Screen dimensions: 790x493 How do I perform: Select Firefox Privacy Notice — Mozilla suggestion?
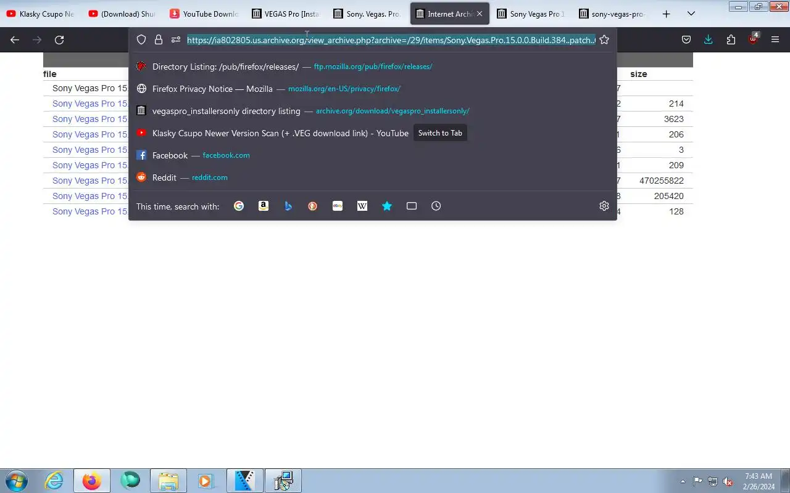point(373,89)
